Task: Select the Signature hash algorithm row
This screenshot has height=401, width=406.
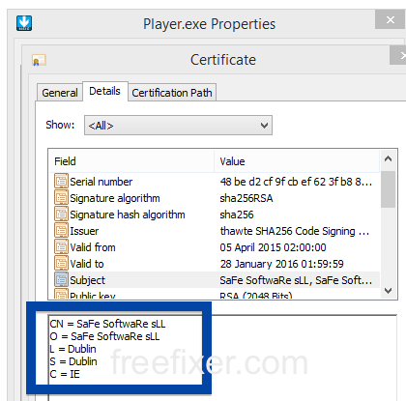Action: click(x=215, y=215)
